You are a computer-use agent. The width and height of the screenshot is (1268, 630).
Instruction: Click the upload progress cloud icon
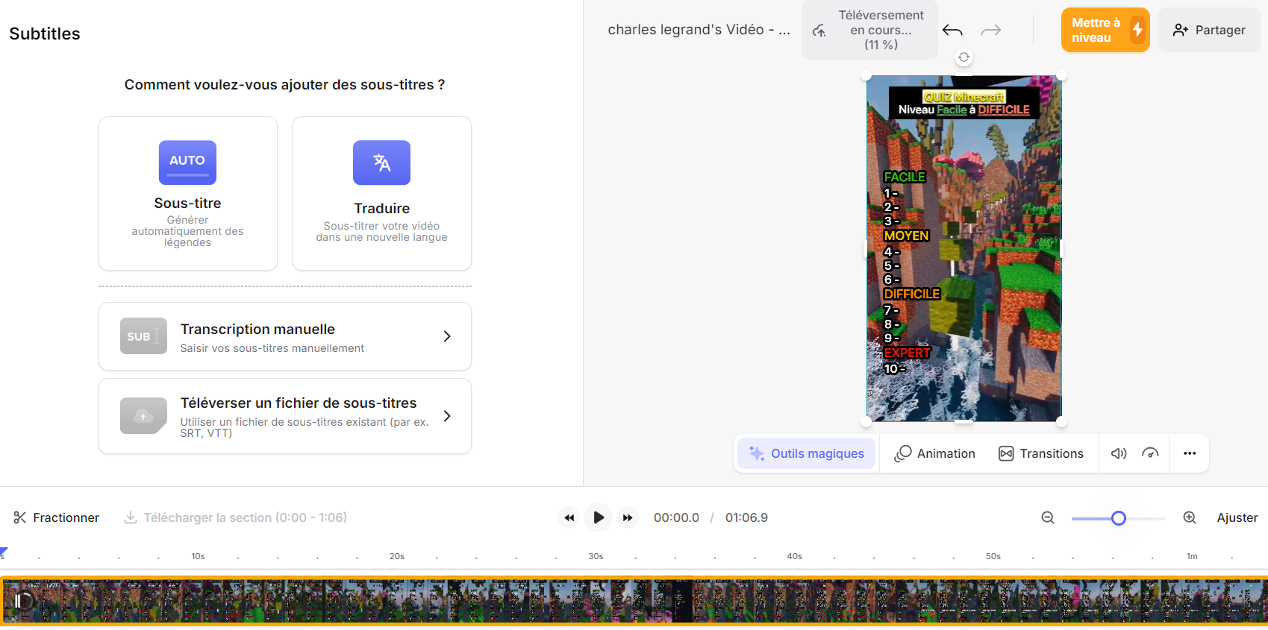(x=819, y=31)
